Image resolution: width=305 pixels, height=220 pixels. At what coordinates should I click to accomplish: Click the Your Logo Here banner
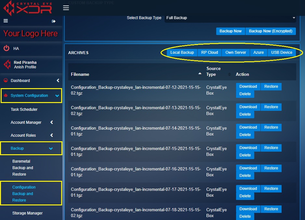[x=31, y=33]
